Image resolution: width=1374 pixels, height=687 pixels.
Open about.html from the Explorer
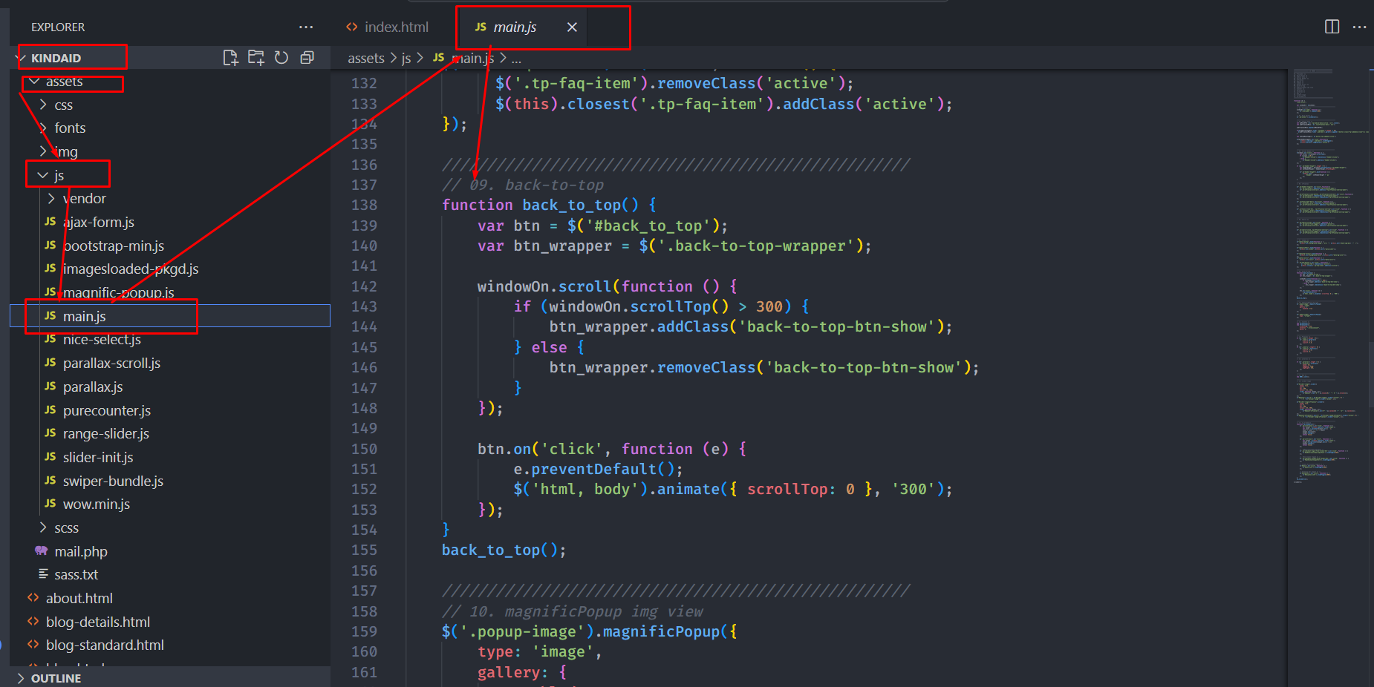[79, 599]
